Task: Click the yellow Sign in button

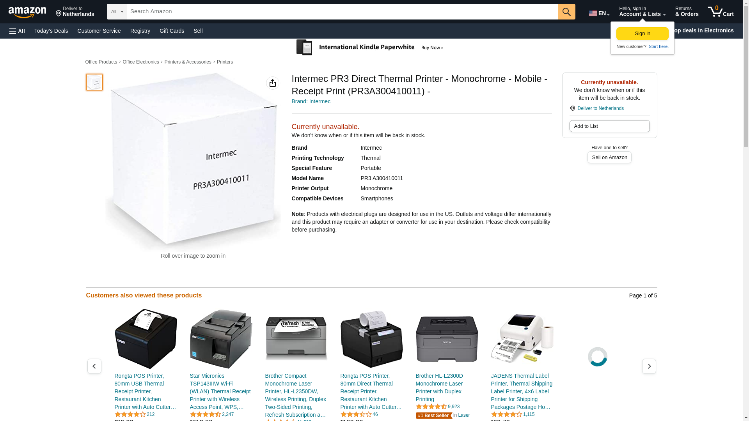Action: coord(643,34)
